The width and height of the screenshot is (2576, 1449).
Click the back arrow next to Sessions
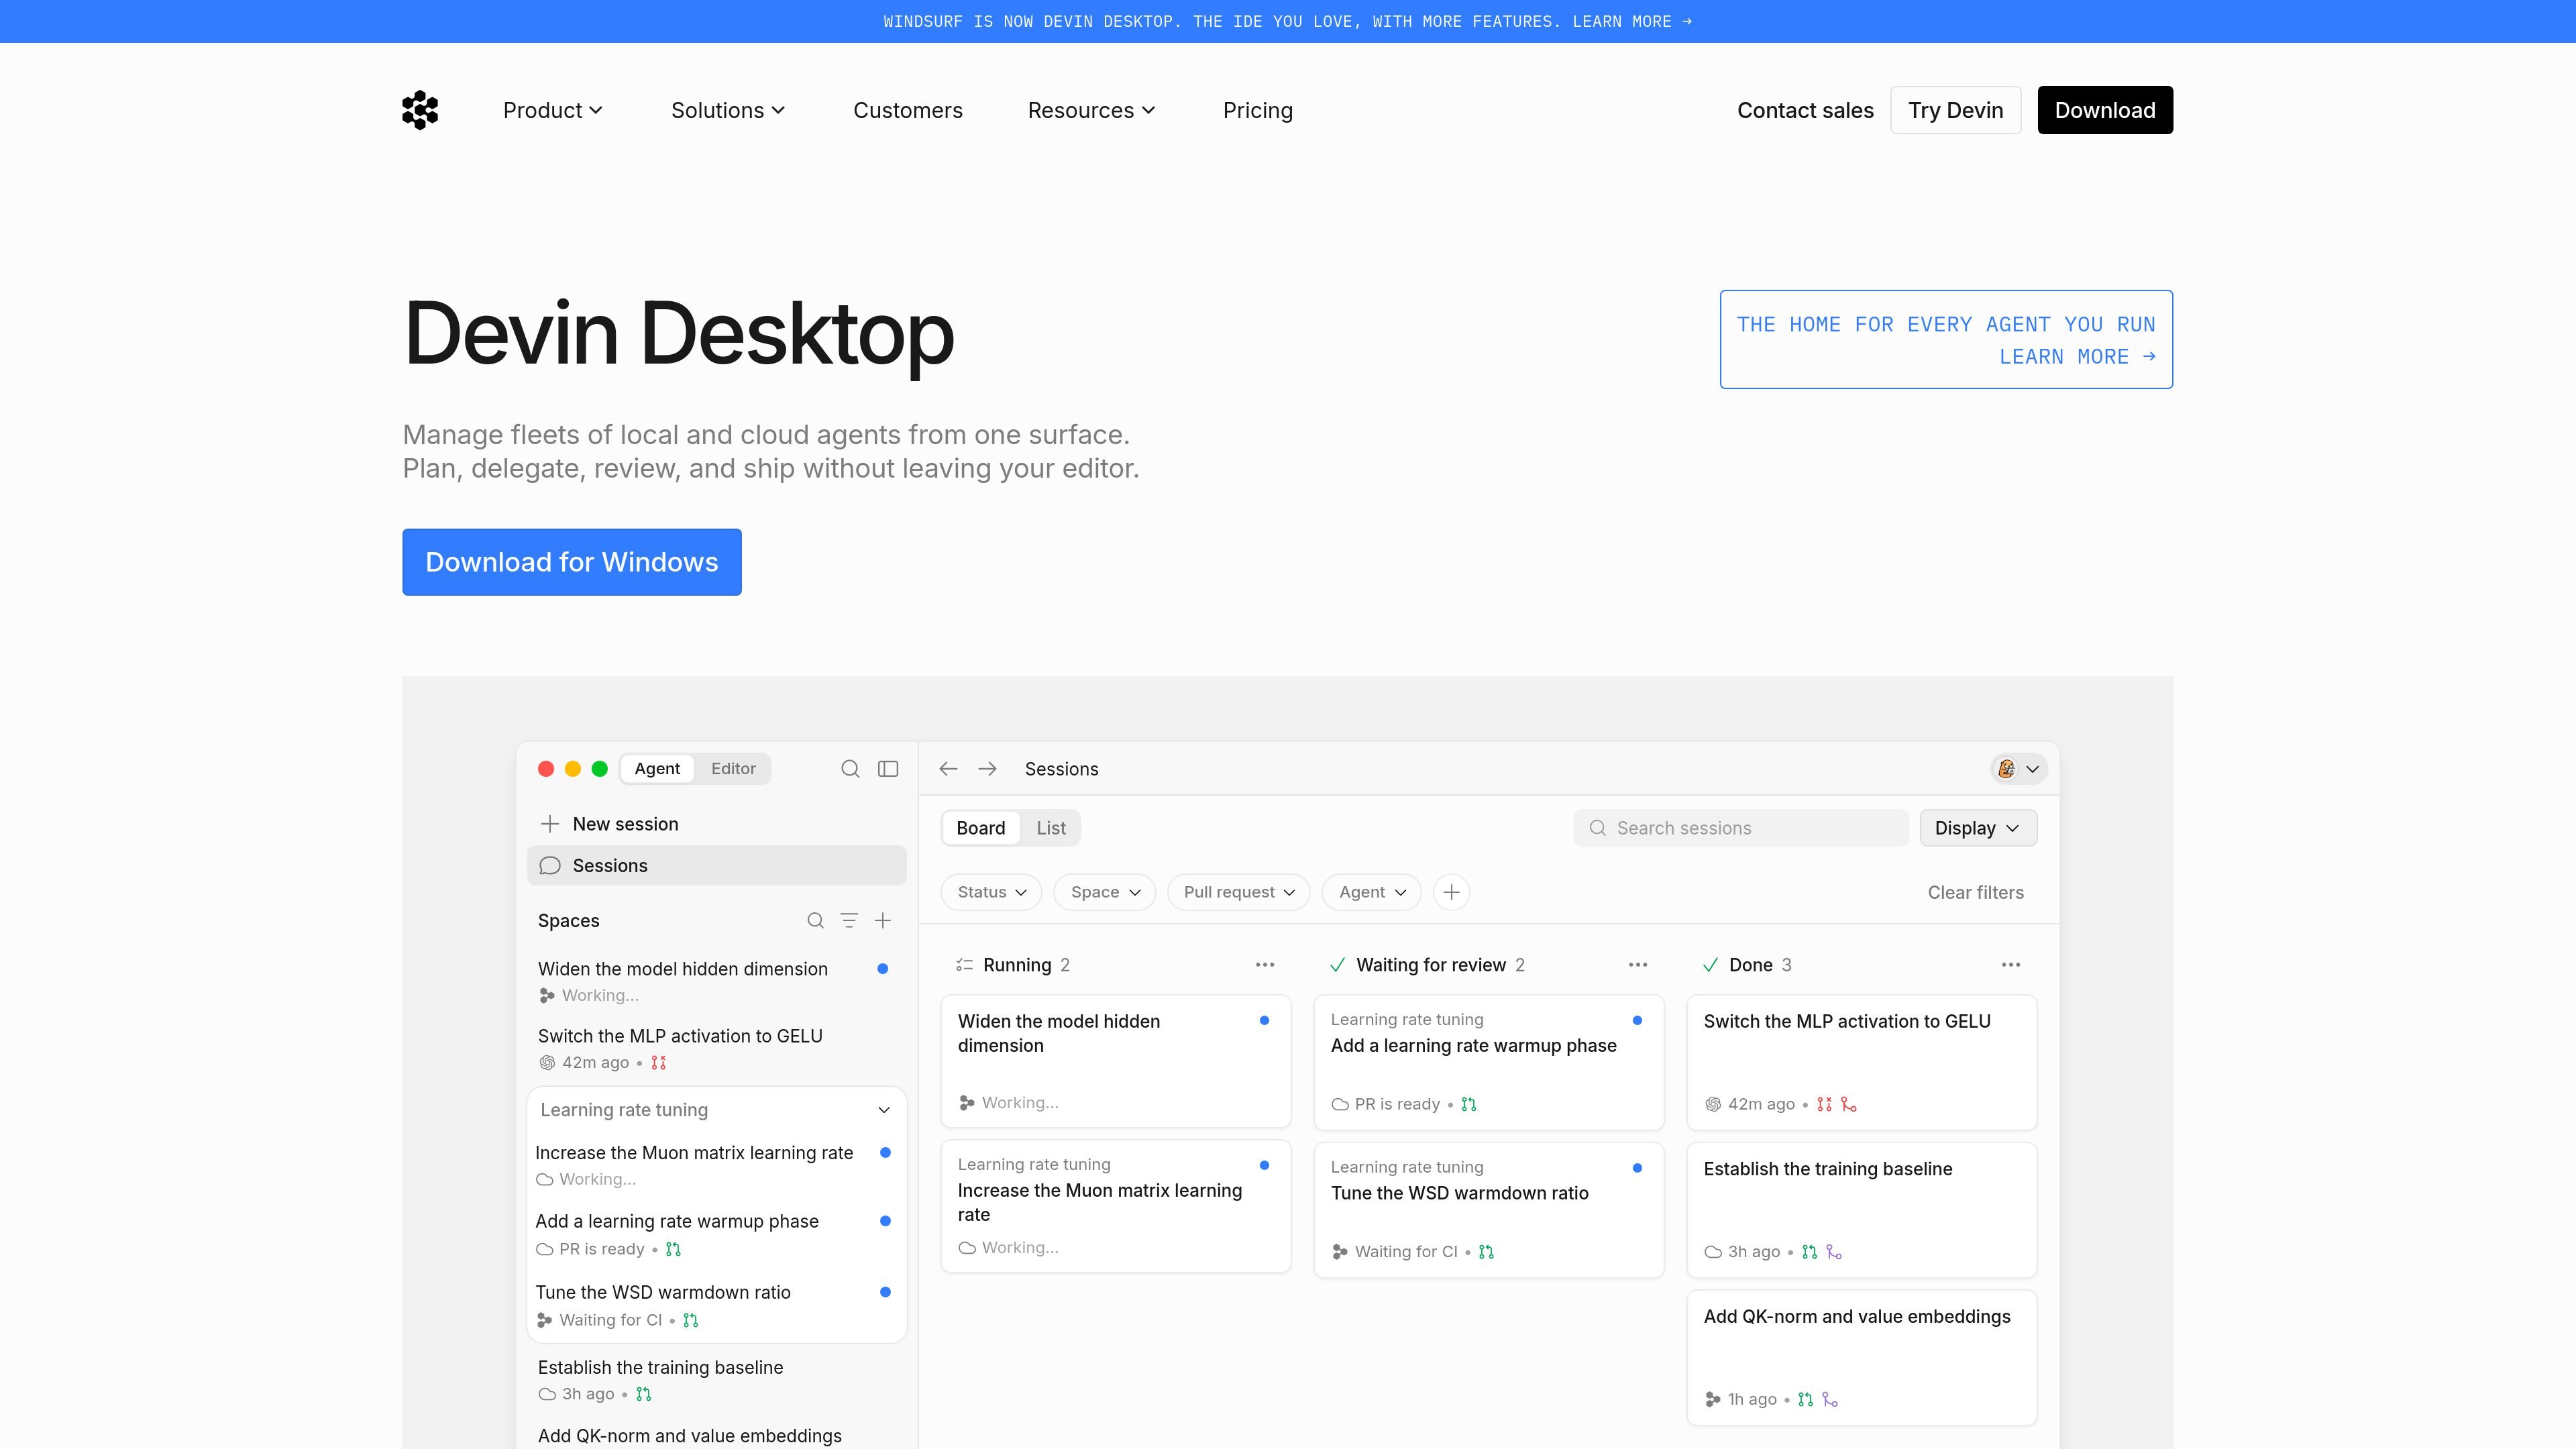pyautogui.click(x=948, y=768)
